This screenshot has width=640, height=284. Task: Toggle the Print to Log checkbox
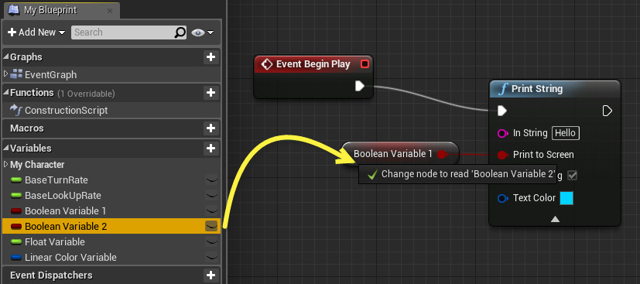[x=573, y=176]
